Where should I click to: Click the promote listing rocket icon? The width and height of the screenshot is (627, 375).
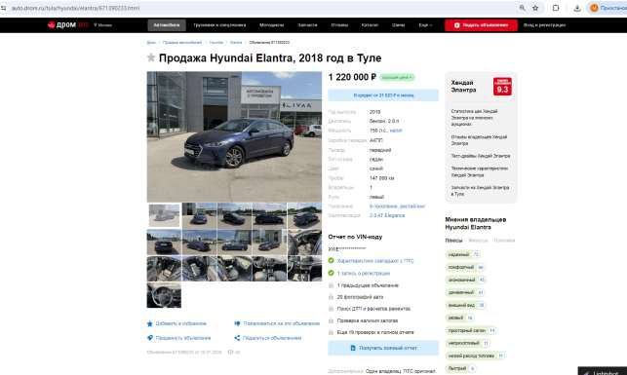point(150,338)
